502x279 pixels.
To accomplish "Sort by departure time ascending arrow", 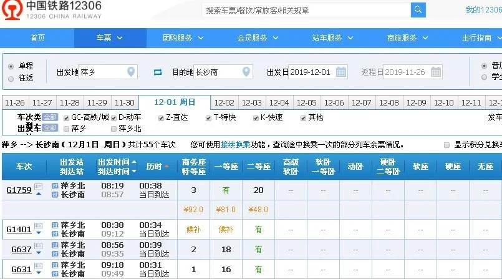I will click(x=134, y=162).
